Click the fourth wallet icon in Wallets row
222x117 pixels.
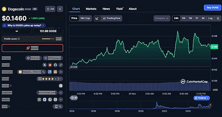(x=55, y=100)
